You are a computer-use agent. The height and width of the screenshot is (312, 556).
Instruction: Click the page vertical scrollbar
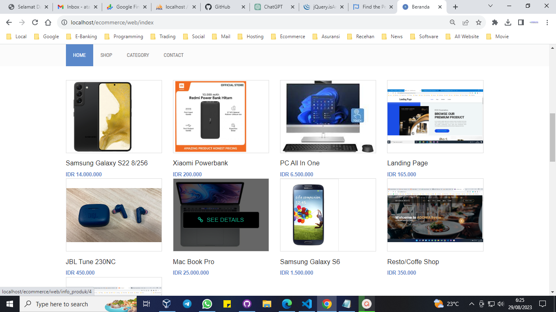point(552,138)
